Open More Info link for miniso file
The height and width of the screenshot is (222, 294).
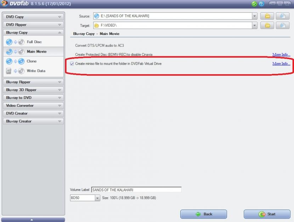pyautogui.click(x=281, y=64)
